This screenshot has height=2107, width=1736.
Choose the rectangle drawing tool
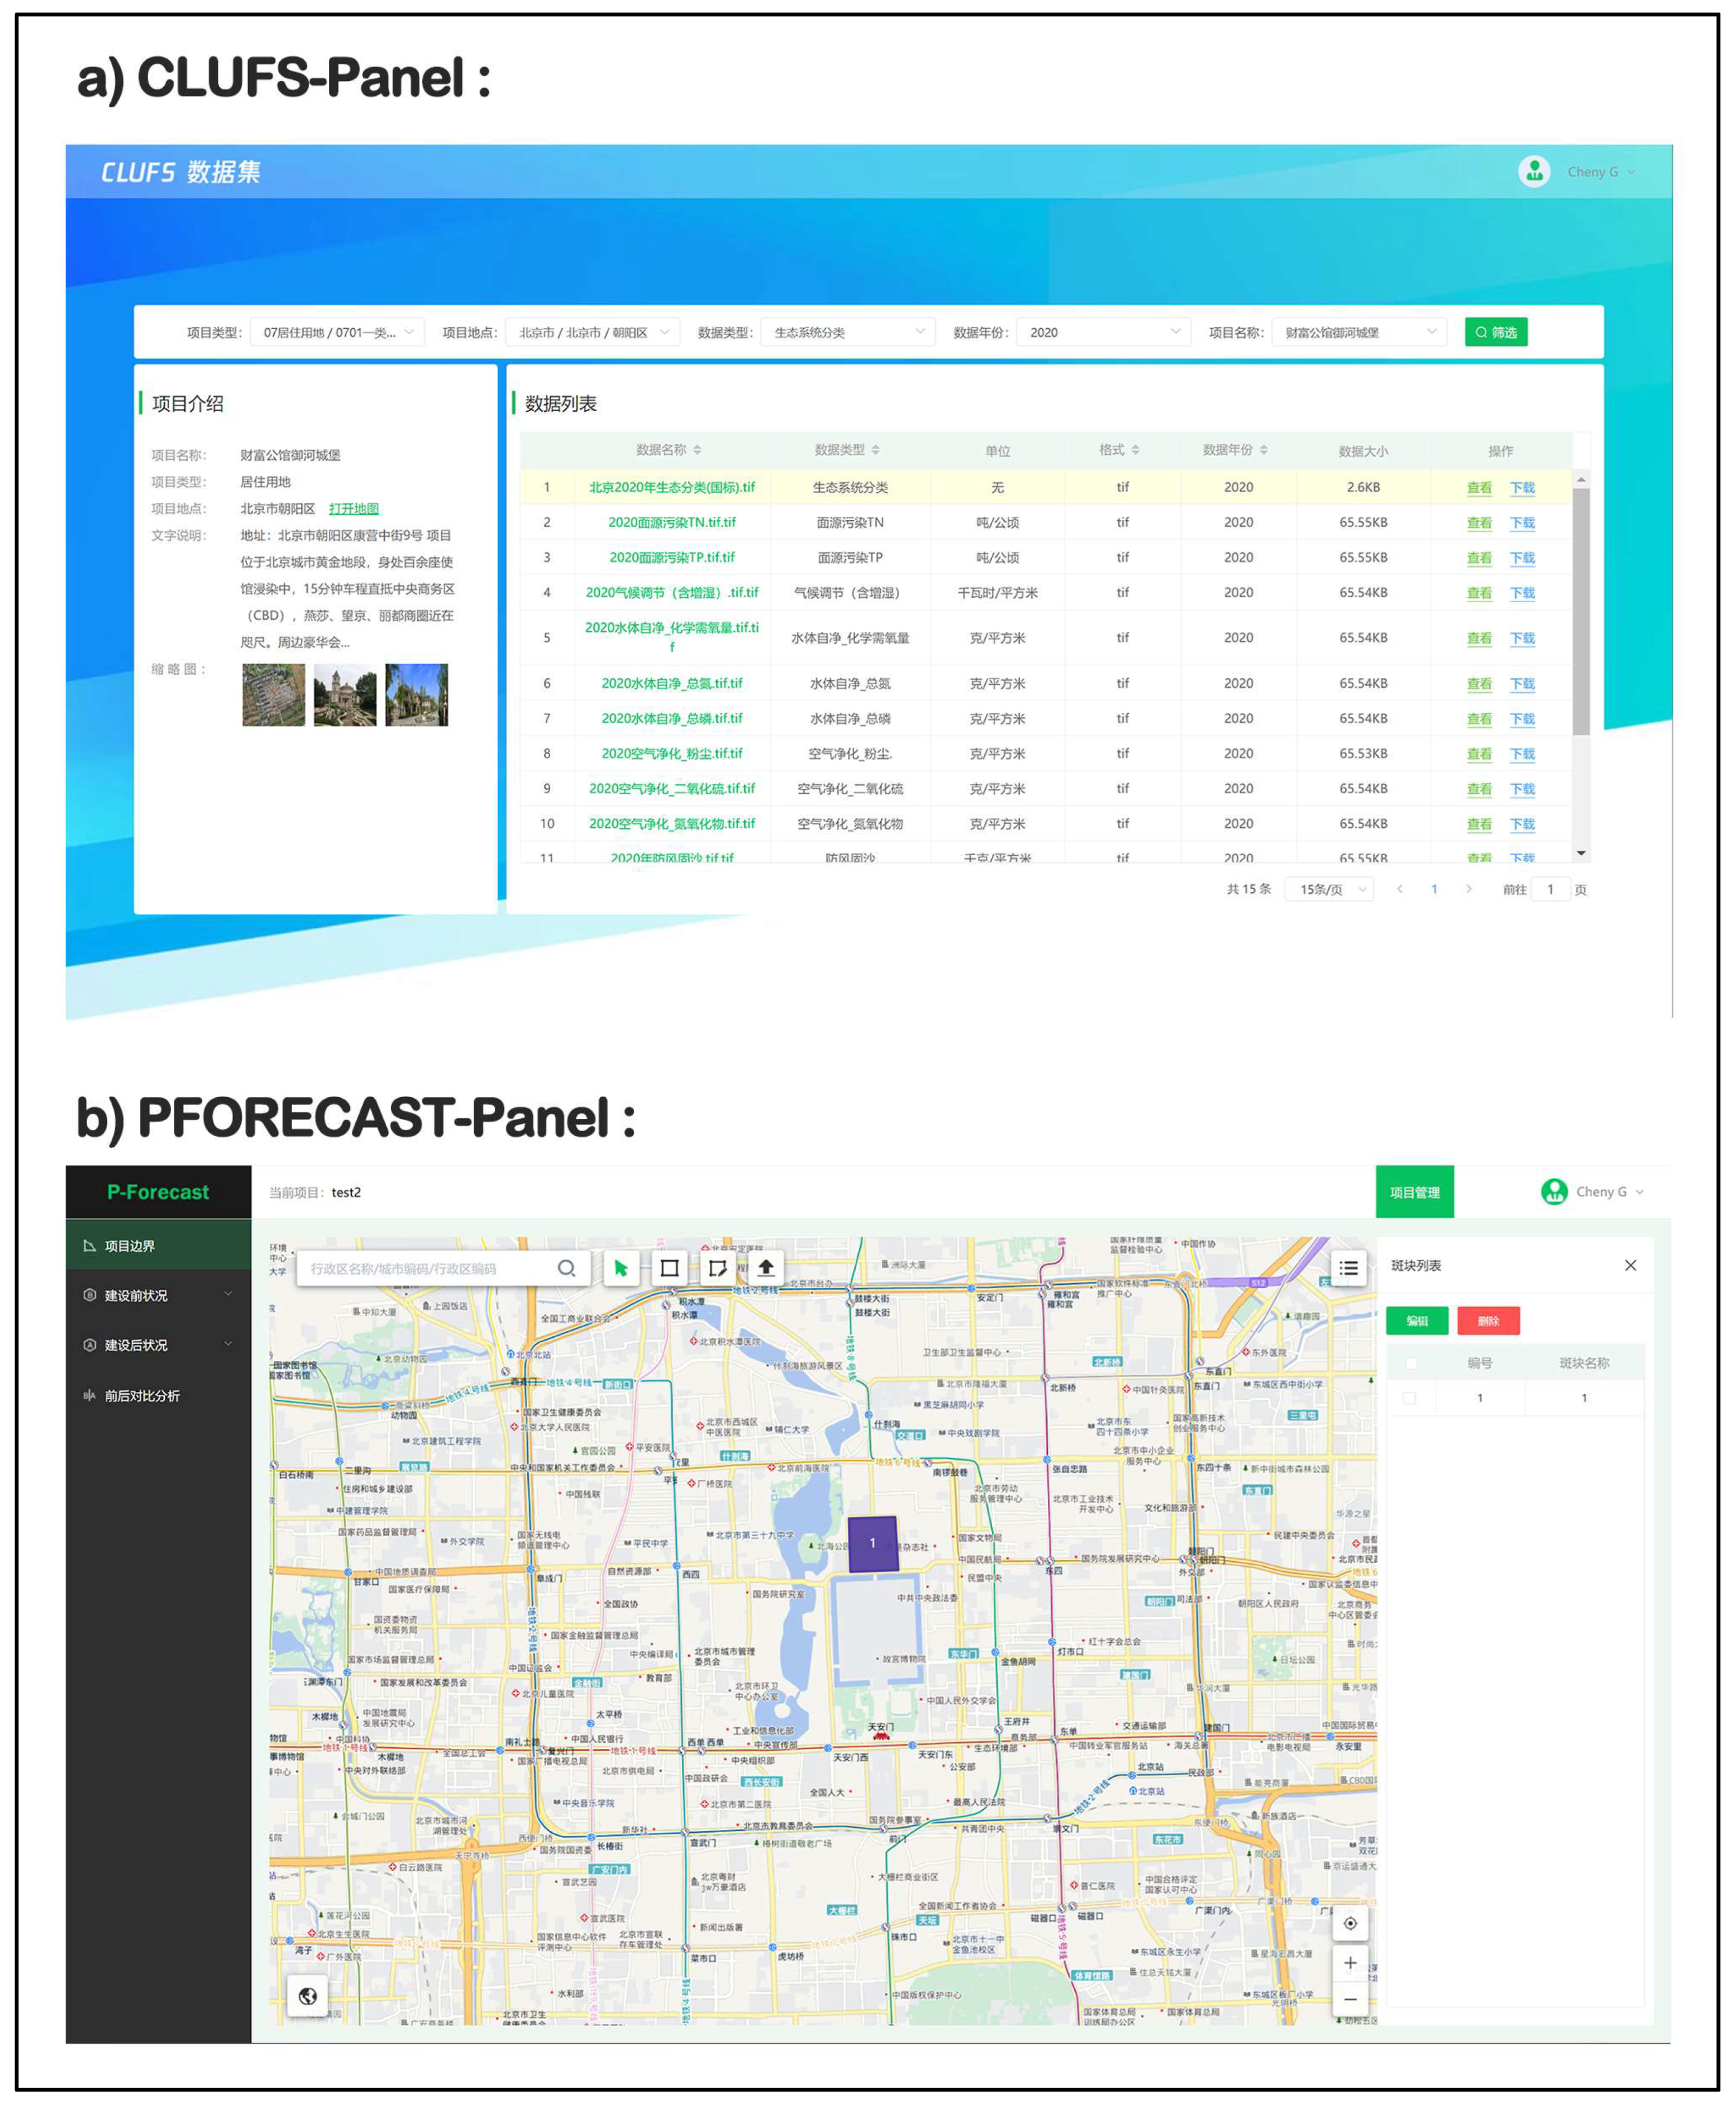coord(669,1268)
